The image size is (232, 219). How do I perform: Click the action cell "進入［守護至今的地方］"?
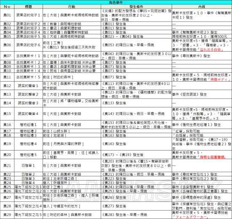coord(72,206)
